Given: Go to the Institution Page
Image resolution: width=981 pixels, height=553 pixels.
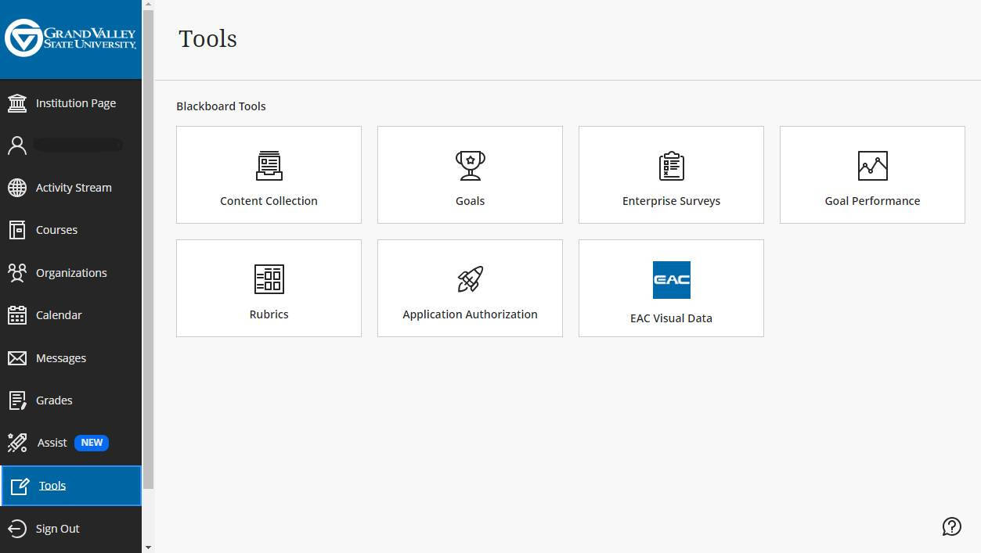Looking at the screenshot, I should pyautogui.click(x=75, y=102).
